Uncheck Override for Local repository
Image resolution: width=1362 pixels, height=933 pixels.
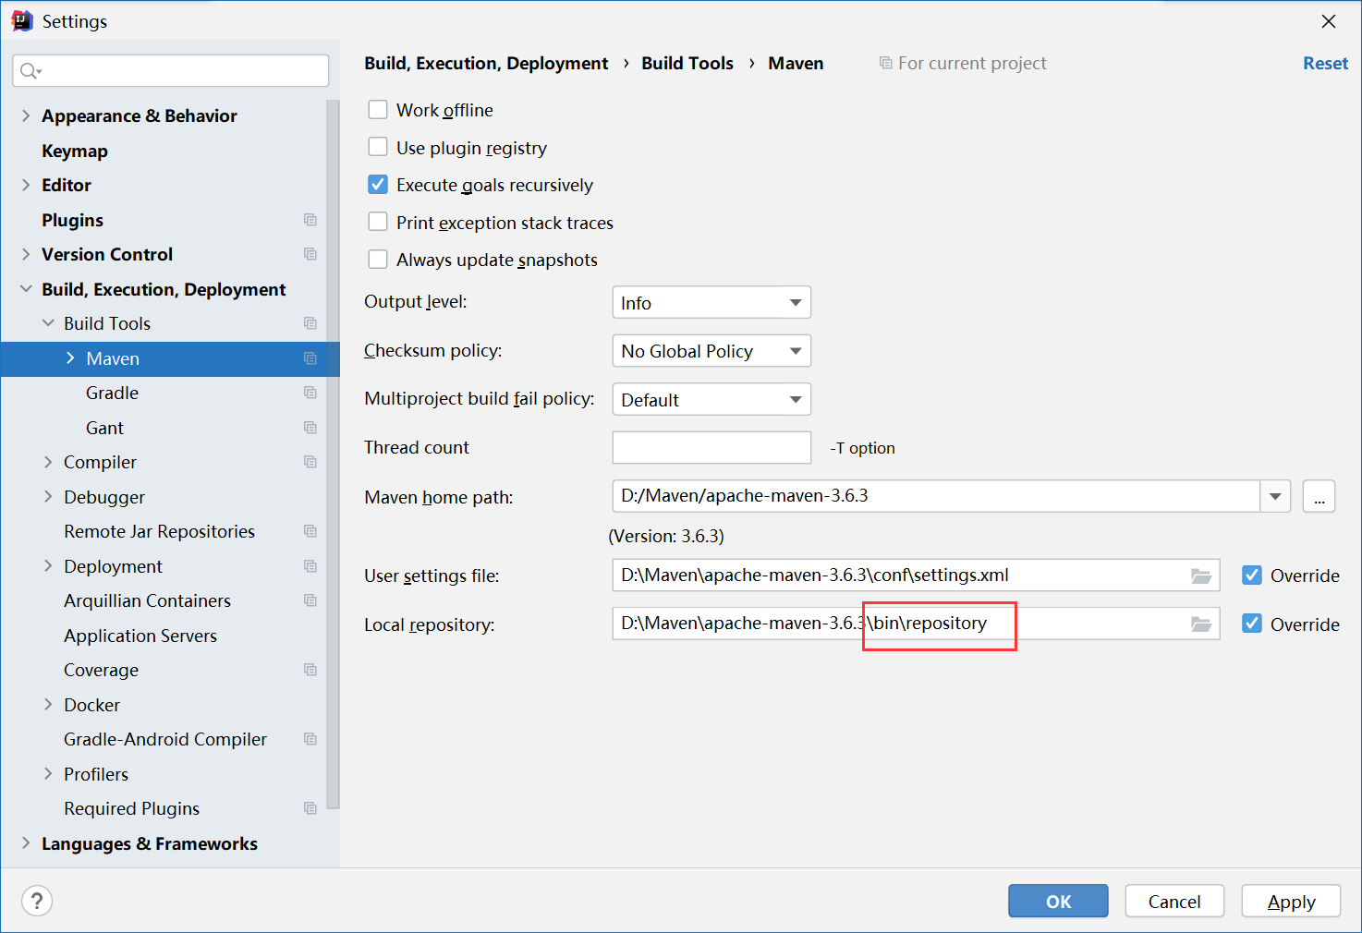(x=1252, y=624)
